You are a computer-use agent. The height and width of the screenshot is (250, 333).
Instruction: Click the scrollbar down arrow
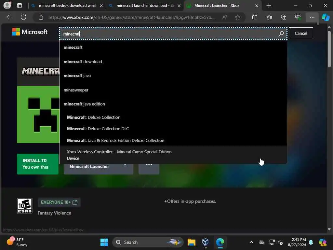point(329,229)
